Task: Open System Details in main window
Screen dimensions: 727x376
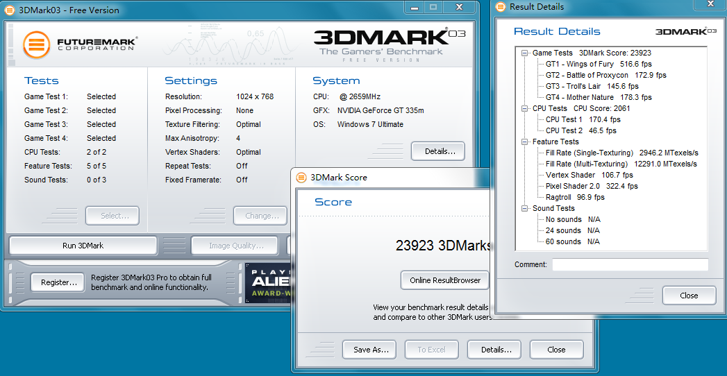Action: [438, 151]
